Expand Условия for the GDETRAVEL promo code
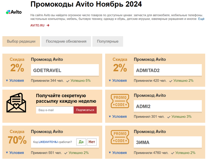 [15, 81]
